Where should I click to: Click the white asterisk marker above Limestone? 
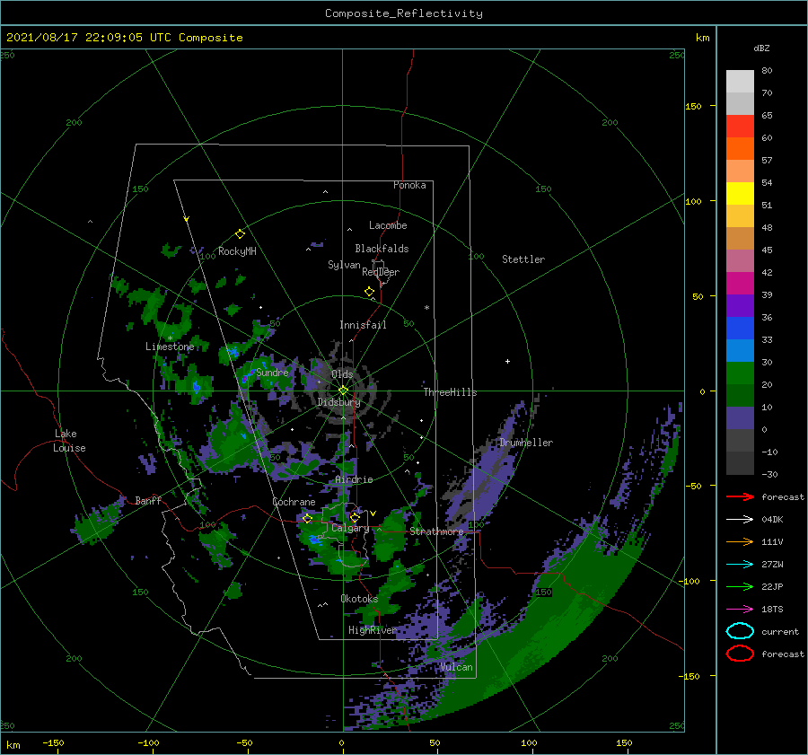point(170,338)
